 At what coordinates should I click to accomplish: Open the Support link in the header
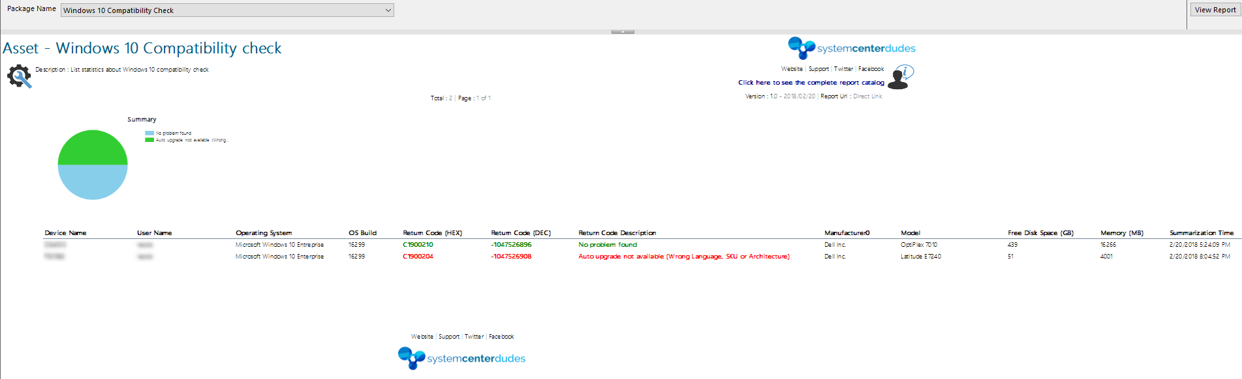[x=818, y=69]
